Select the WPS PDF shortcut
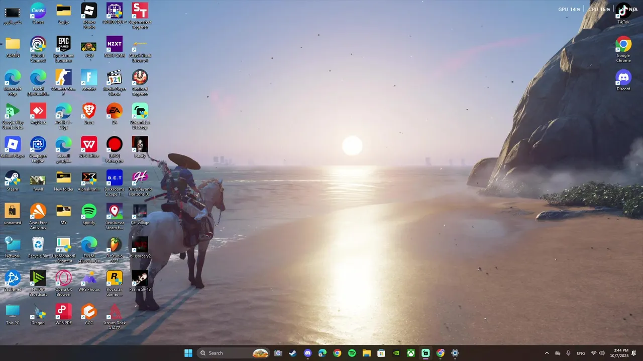 (x=63, y=314)
